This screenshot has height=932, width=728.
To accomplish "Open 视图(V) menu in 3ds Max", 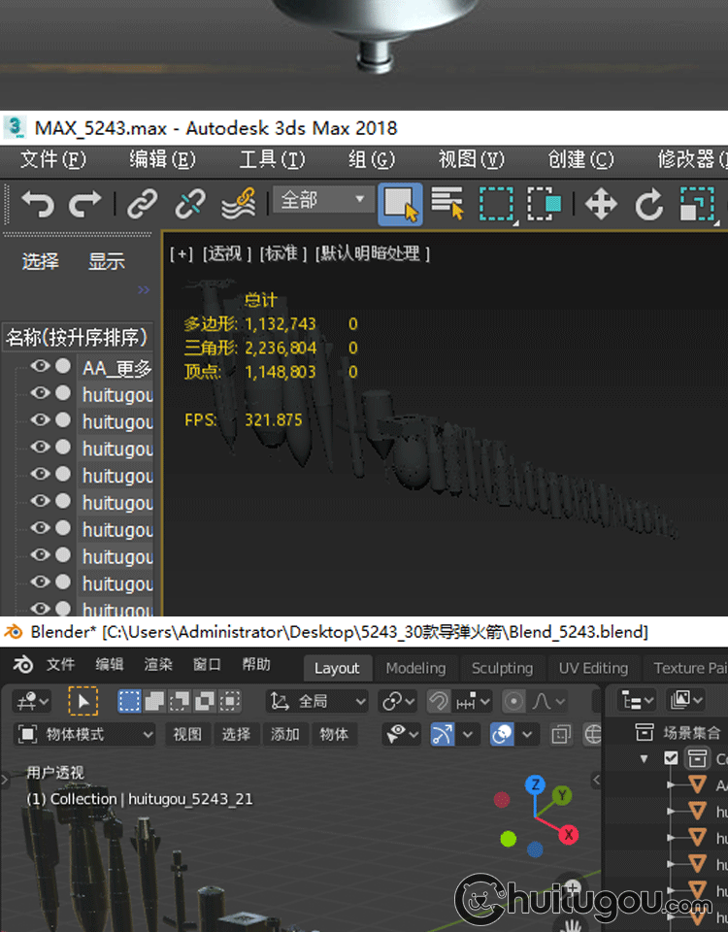I will click(x=472, y=159).
